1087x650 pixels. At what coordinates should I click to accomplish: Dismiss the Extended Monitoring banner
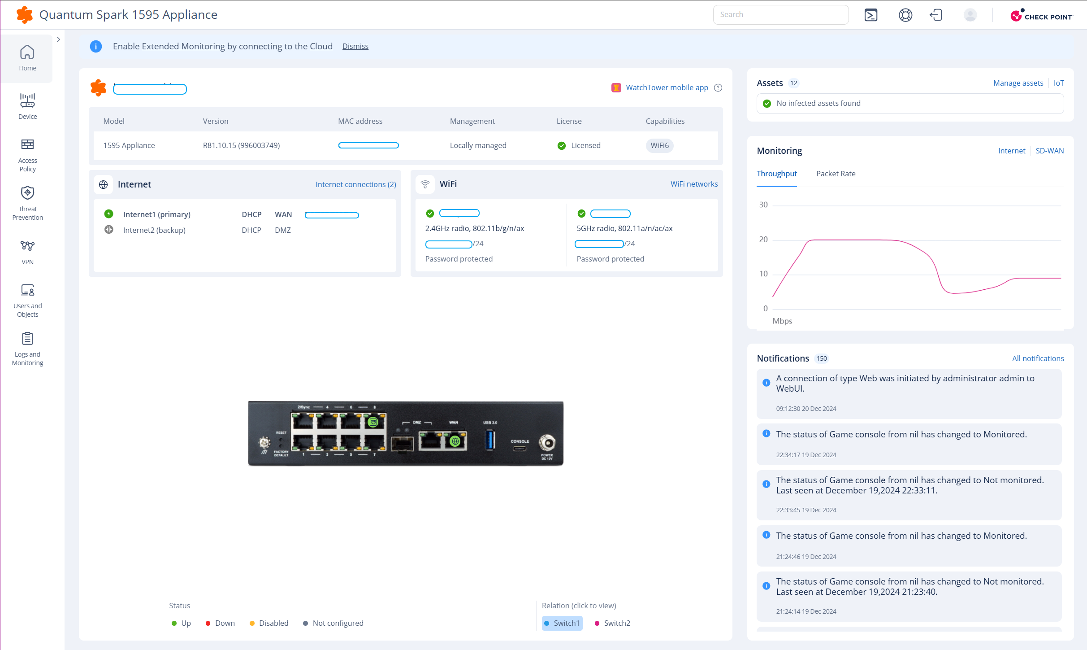pos(355,47)
